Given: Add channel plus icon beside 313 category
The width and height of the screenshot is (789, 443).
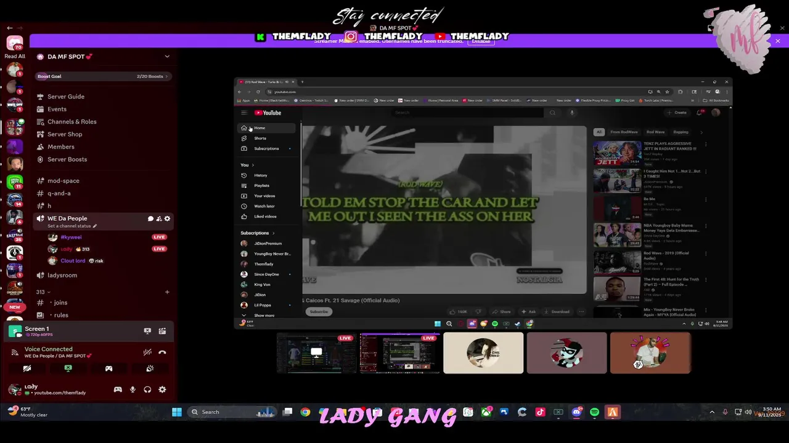Looking at the screenshot, I should (167, 292).
